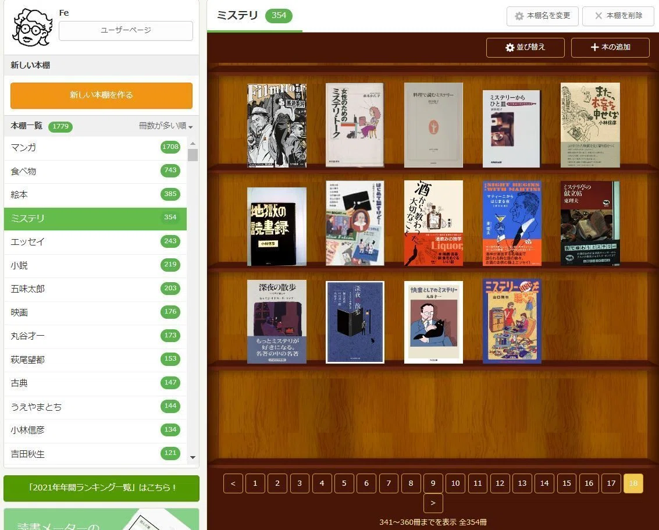Open 地獄の読書録 book cover
The height and width of the screenshot is (530, 659).
point(276,226)
